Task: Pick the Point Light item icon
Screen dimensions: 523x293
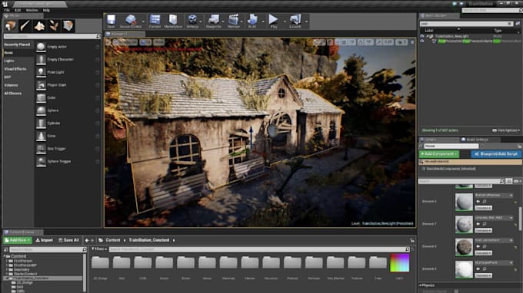Action: pyautogui.click(x=41, y=72)
